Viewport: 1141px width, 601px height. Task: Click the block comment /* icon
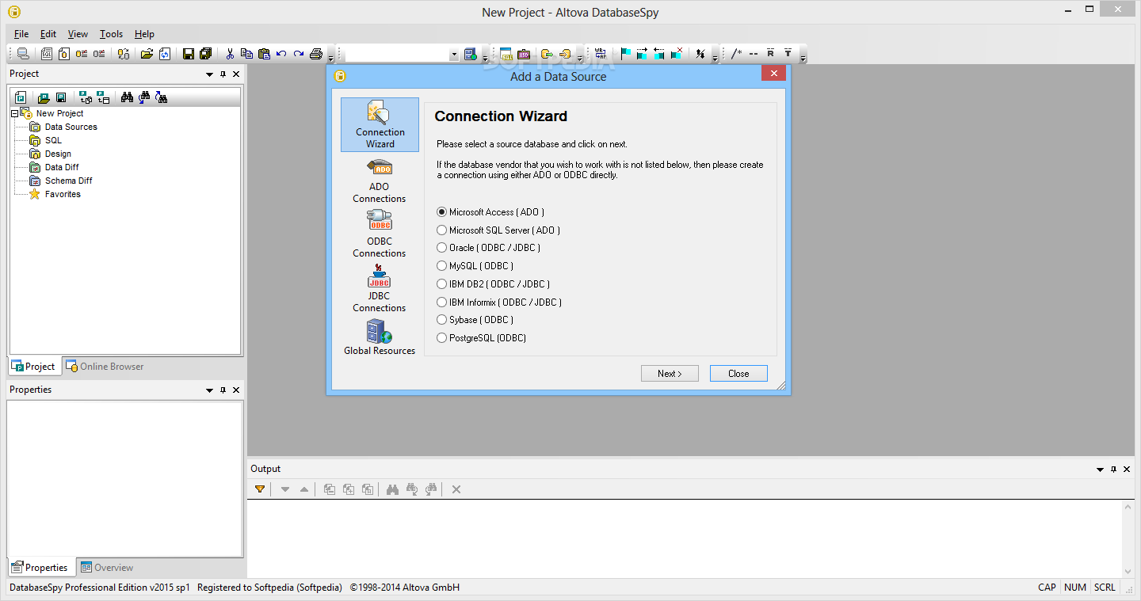click(737, 54)
